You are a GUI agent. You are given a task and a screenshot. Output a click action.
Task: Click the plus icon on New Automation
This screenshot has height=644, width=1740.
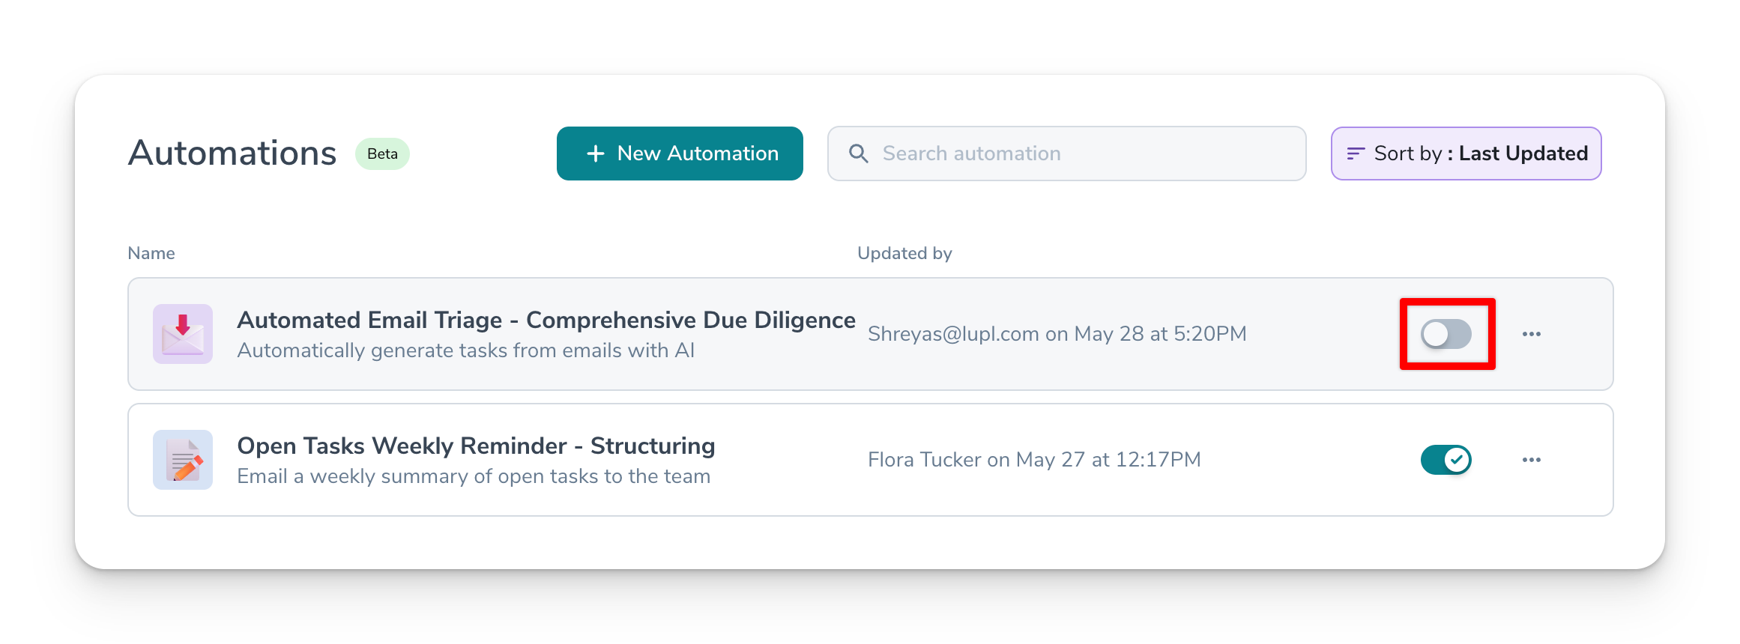tap(596, 154)
